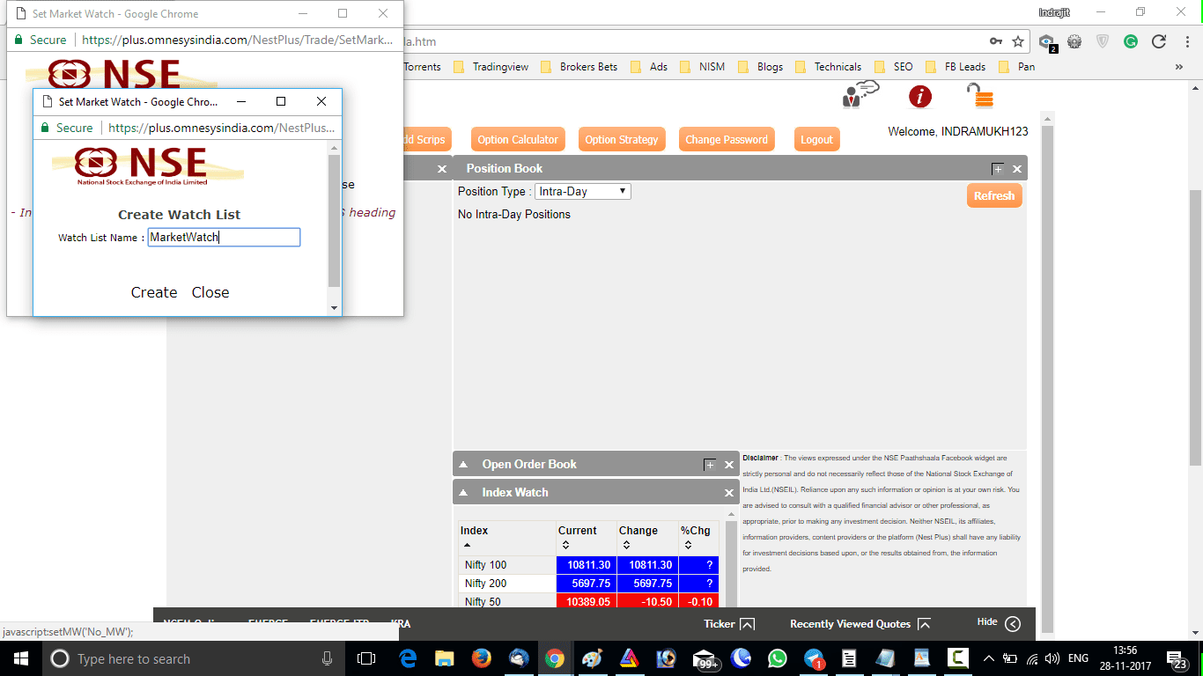Show more bookmarks with the chevron
Screen dimensions: 1203x676
pyautogui.click(x=1179, y=67)
